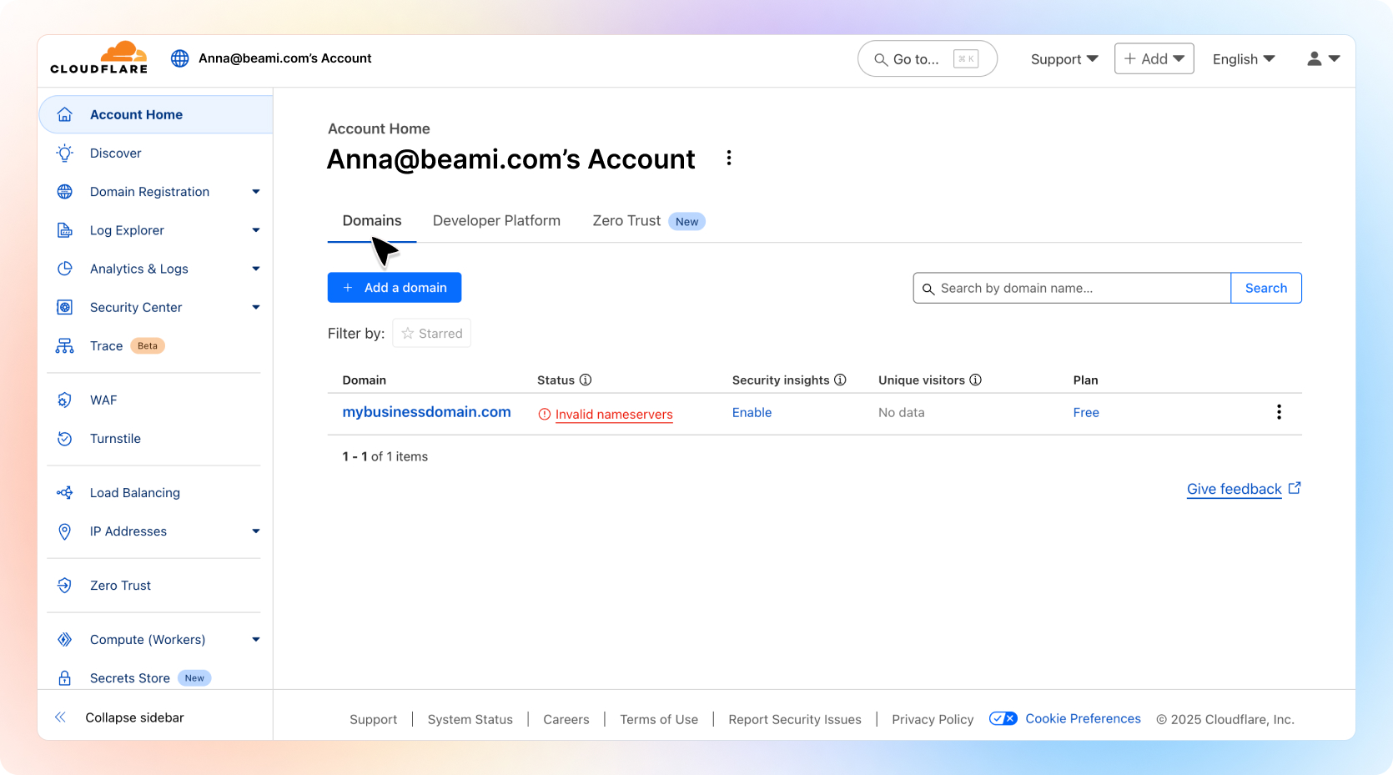Click the Search by domain name field
This screenshot has width=1393, height=775.
click(1072, 288)
